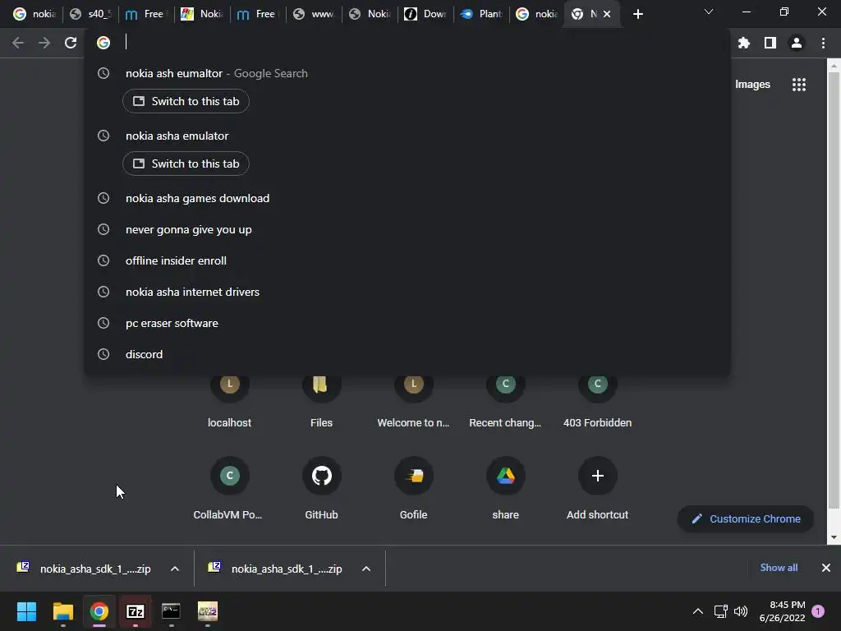Viewport: 841px width, 631px height.
Task: Open the Google apps grid
Action: tap(799, 85)
